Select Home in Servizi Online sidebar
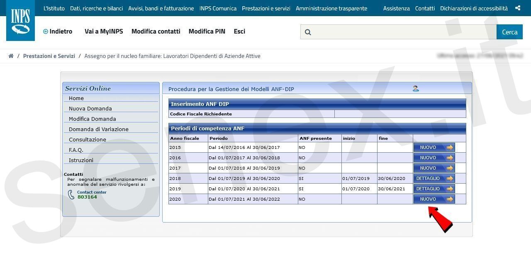531x266 pixels. click(76, 98)
